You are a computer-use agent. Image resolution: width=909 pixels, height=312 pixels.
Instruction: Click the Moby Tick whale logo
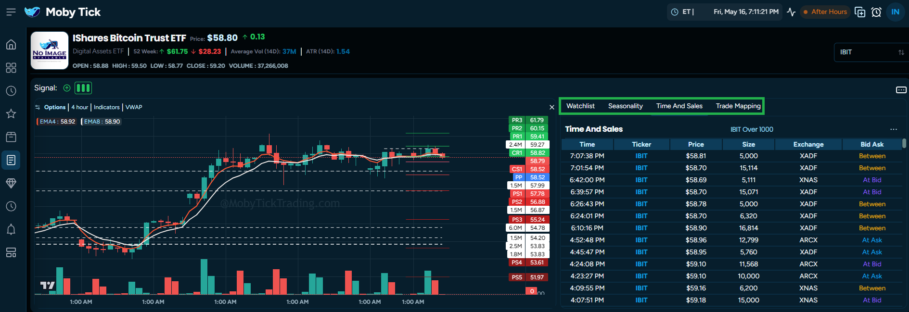point(32,12)
